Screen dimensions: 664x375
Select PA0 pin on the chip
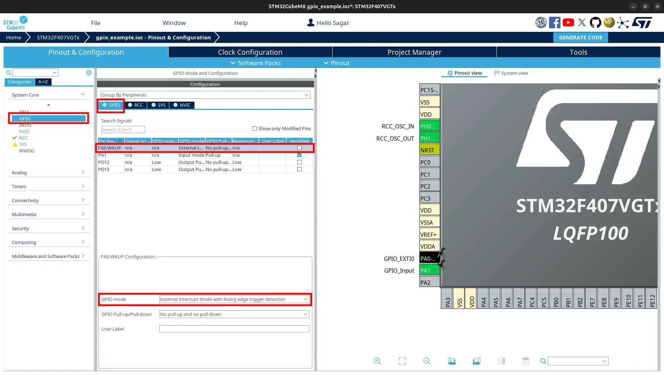click(x=429, y=258)
